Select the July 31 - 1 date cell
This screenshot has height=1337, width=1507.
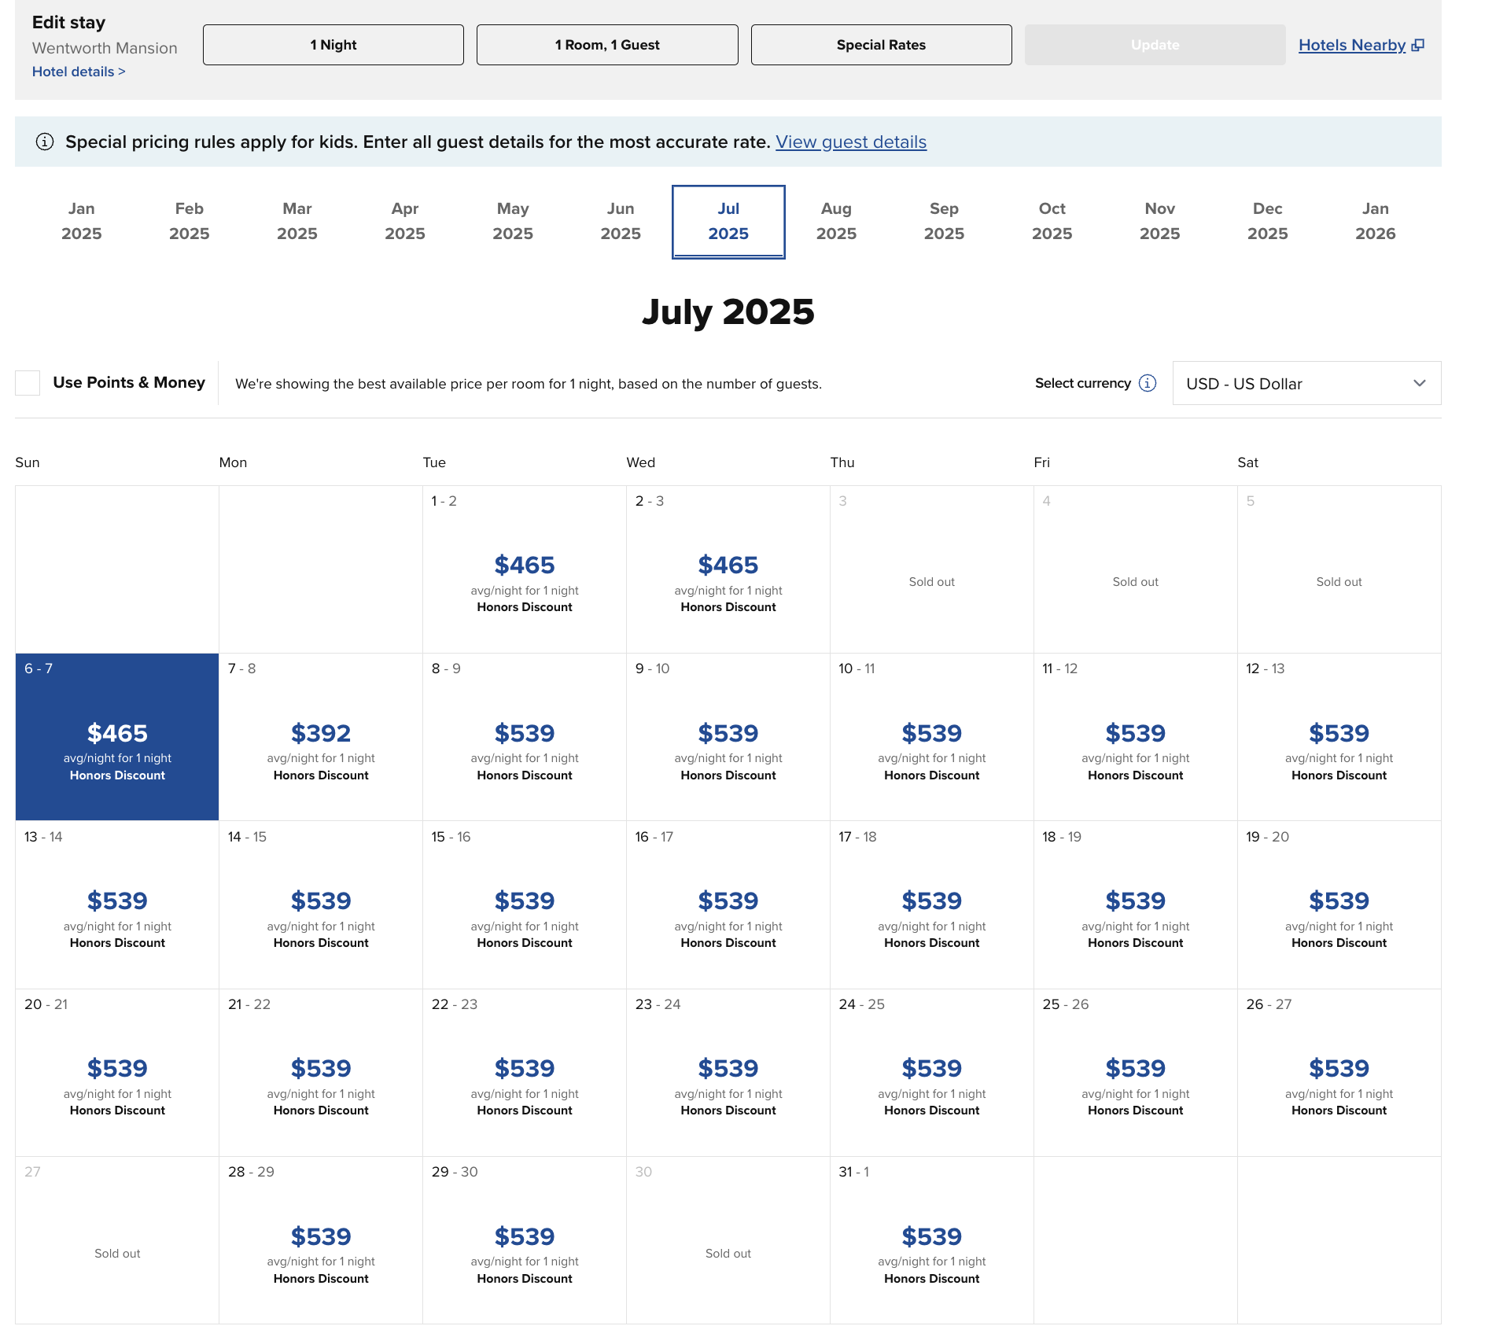pos(931,1240)
